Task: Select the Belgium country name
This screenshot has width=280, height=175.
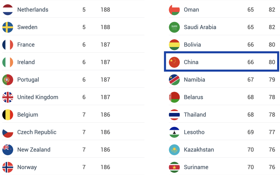Action: (28, 115)
